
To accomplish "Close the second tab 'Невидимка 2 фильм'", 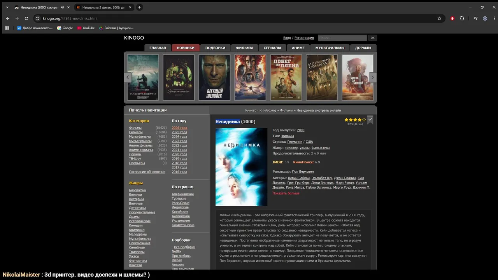I will [x=131, y=7].
